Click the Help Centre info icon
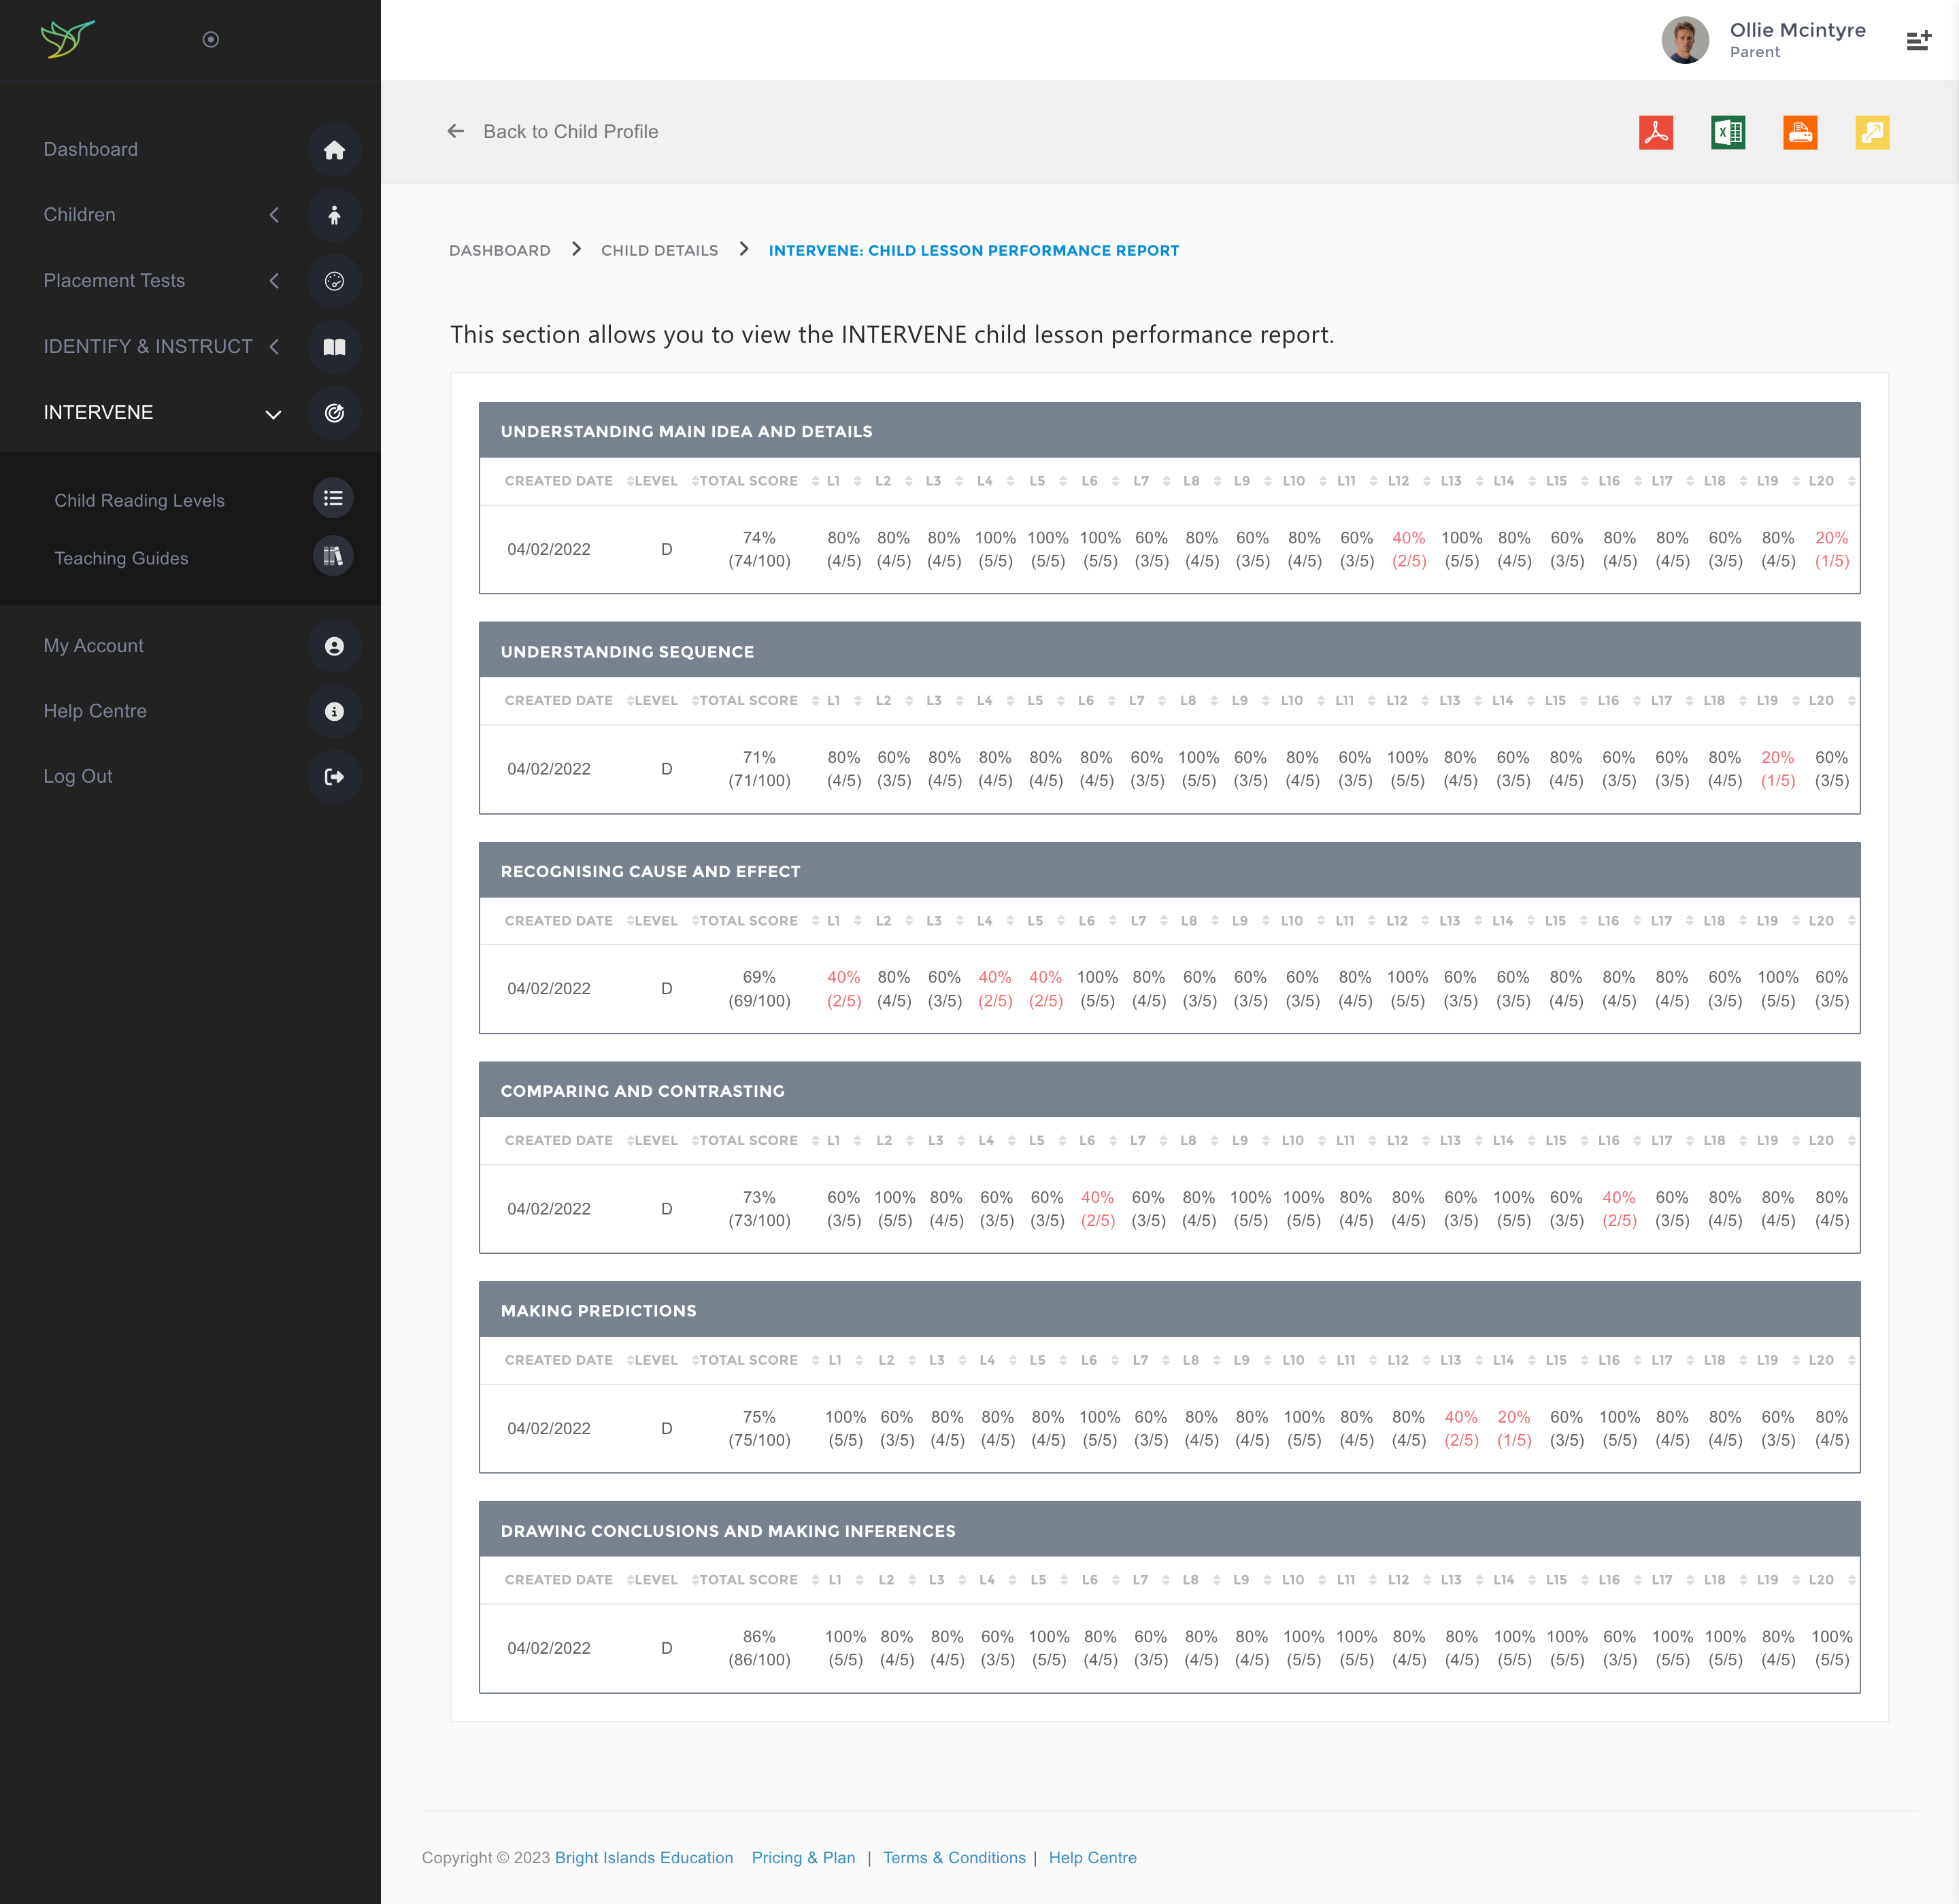 coord(334,712)
